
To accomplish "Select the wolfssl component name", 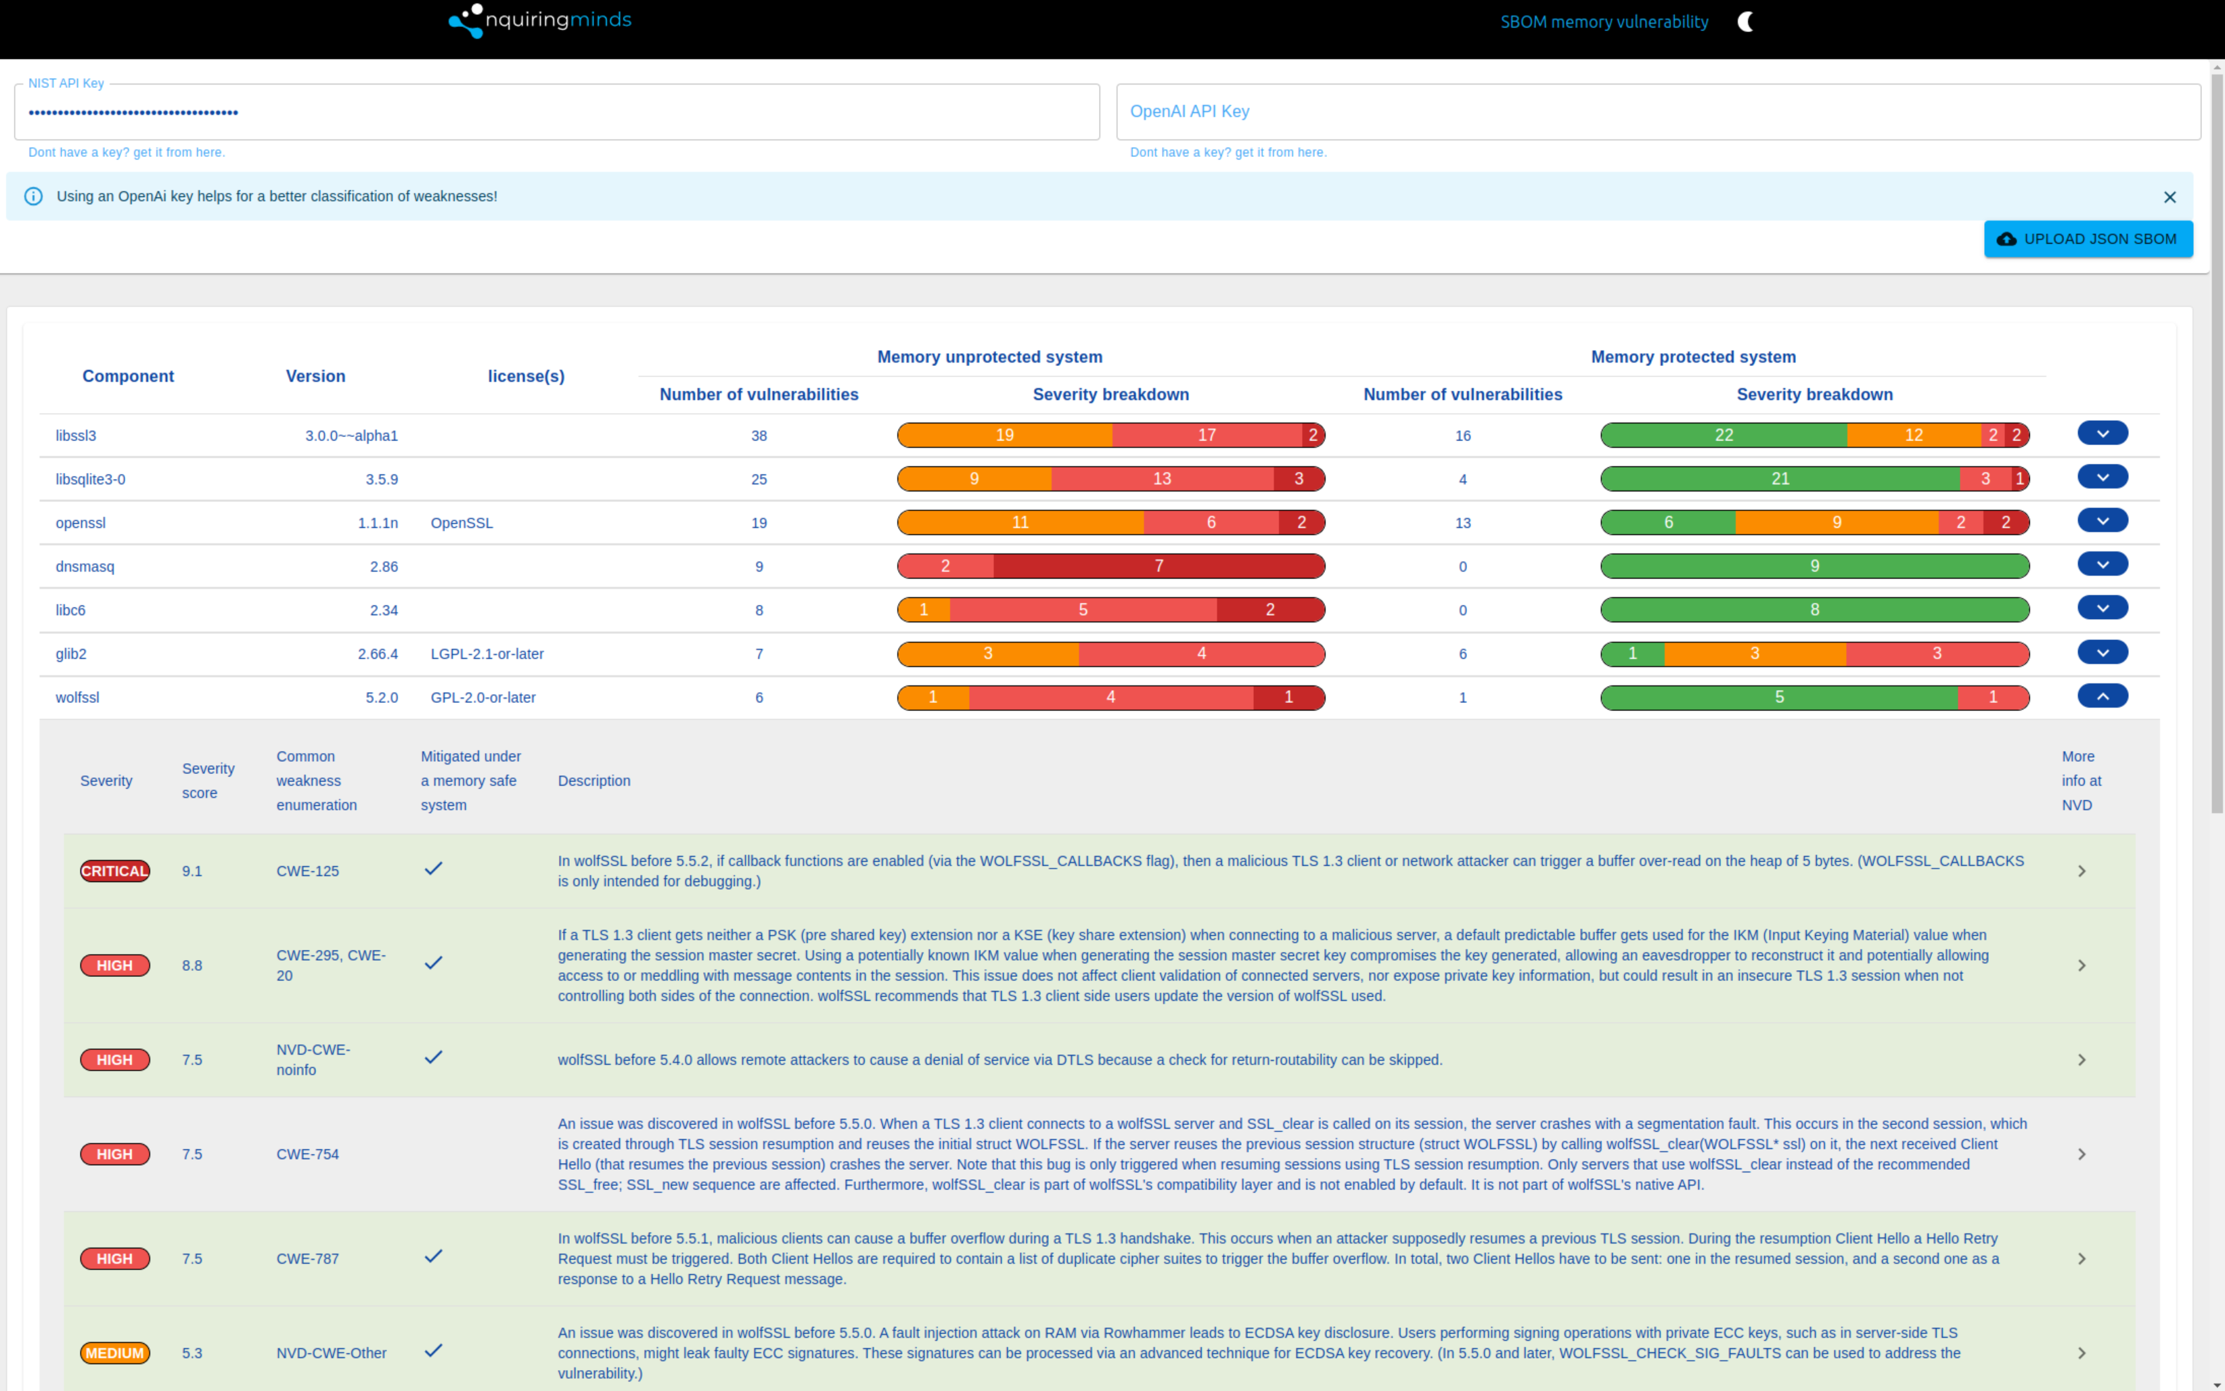I will click(x=77, y=698).
